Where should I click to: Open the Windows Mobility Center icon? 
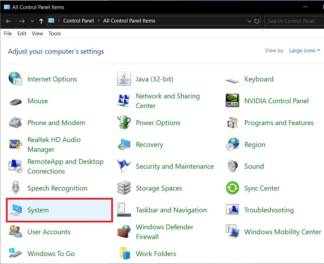[x=233, y=231]
